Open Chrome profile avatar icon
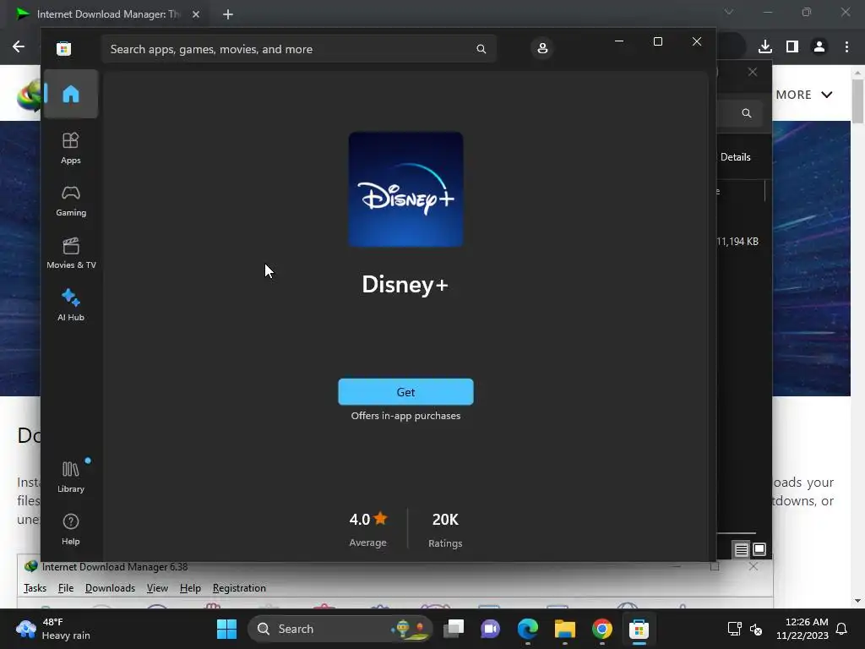Viewport: 865px width, 649px height. pos(819,46)
